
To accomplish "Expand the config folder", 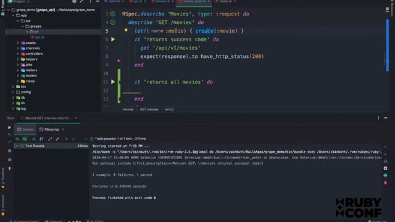I will 14,92.
